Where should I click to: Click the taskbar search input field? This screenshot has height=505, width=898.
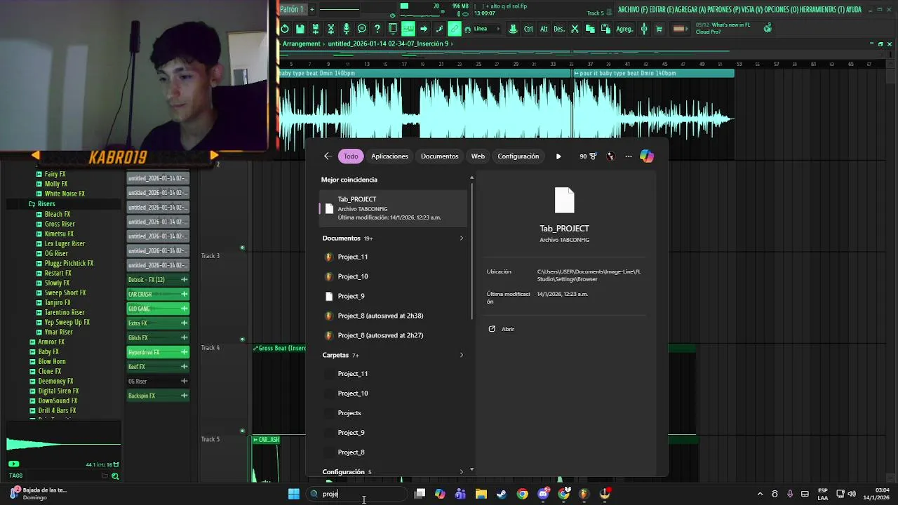click(358, 494)
